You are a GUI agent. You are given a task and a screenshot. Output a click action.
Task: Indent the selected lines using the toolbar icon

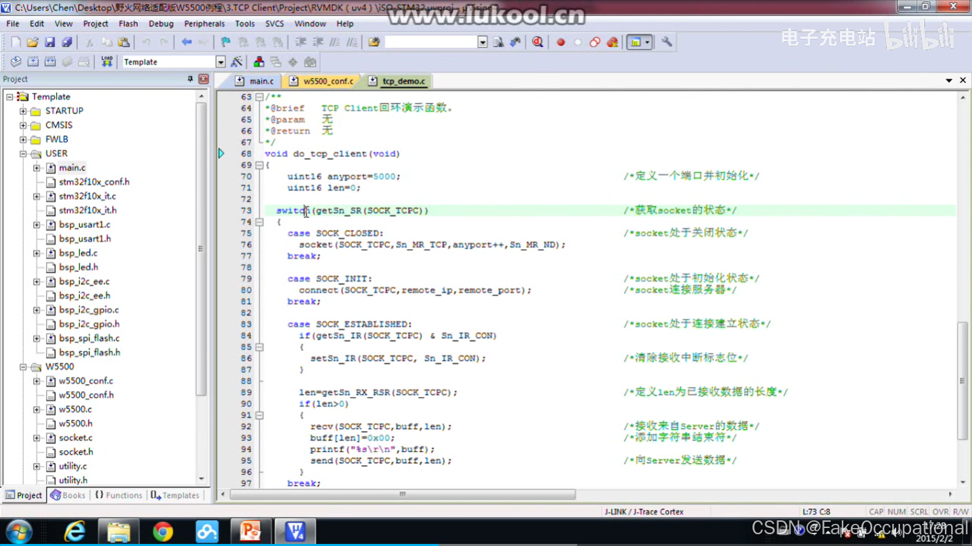[x=301, y=42]
